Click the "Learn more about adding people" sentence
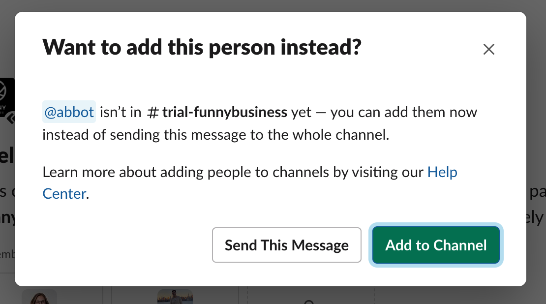Viewport: 546px width, 304px height. [232, 172]
